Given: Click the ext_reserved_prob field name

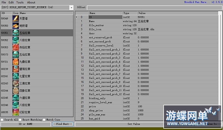Looking at the screenshot, I should tap(101, 37).
